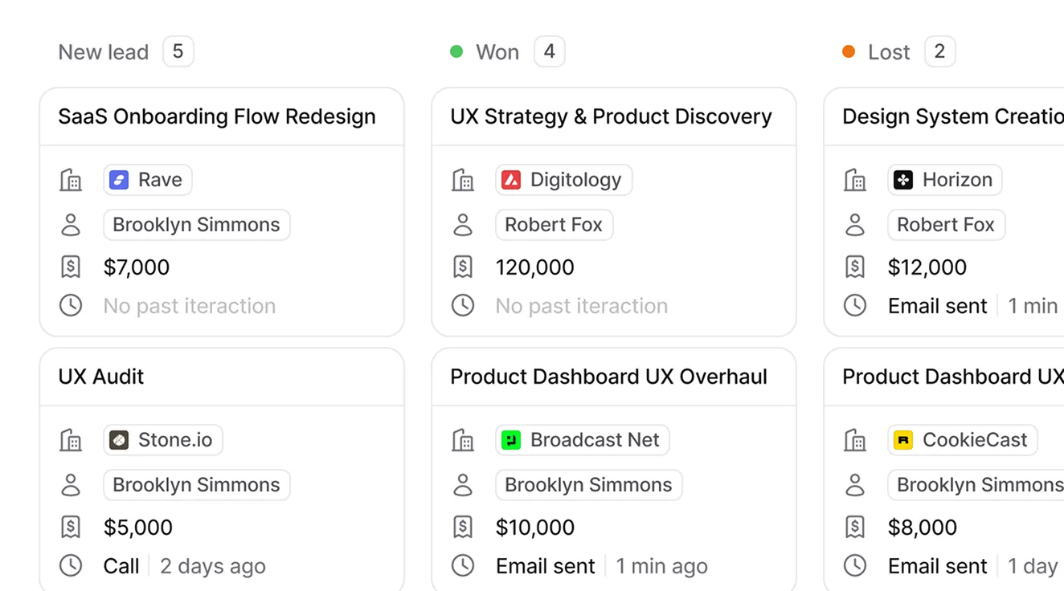Open the Product Dashboard UX Overhaul card

[608, 377]
